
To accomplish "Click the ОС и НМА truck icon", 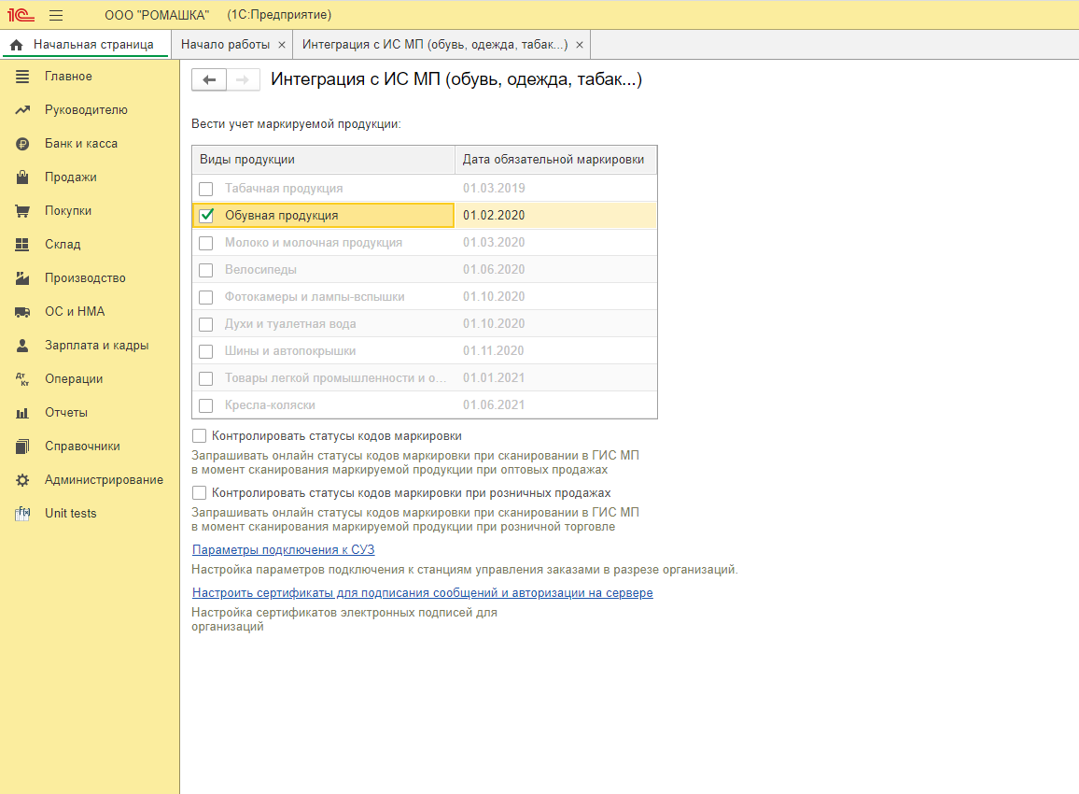I will coord(22,312).
